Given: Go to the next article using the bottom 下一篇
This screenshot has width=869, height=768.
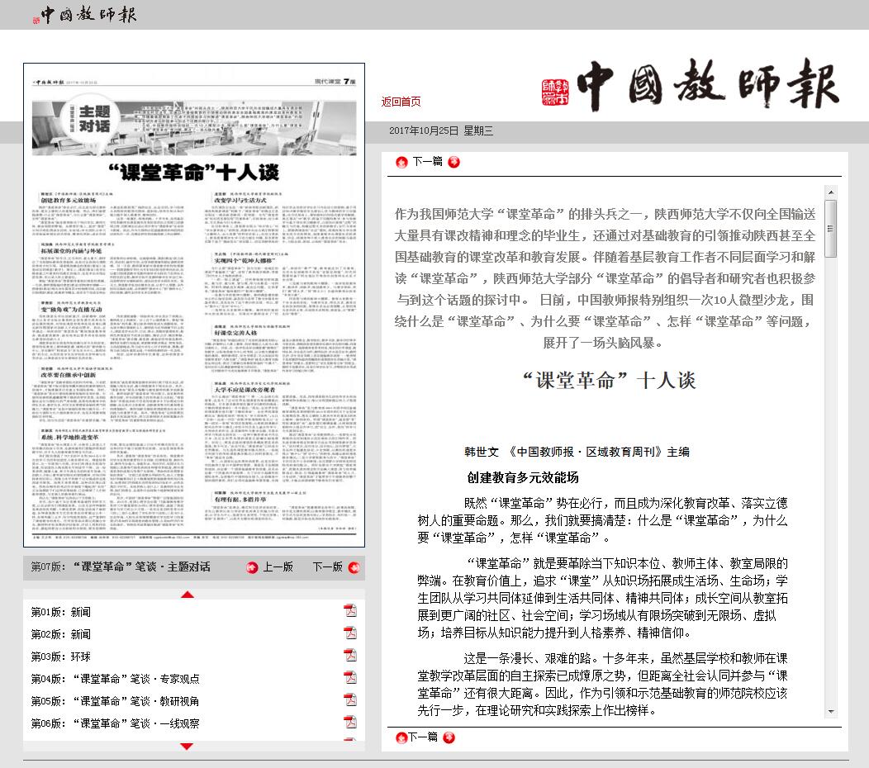Looking at the screenshot, I should 424,737.
